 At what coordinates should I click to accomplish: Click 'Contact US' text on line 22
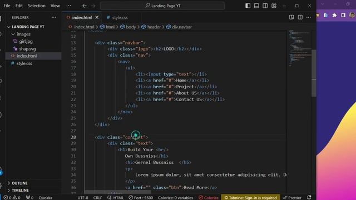[x=189, y=99]
